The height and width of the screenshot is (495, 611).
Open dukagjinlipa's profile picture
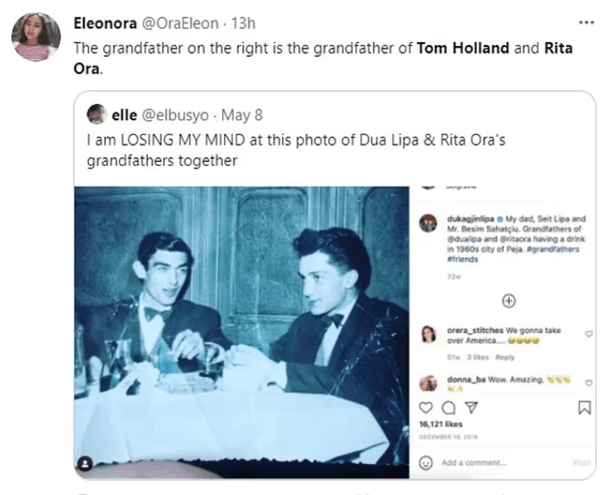[428, 223]
